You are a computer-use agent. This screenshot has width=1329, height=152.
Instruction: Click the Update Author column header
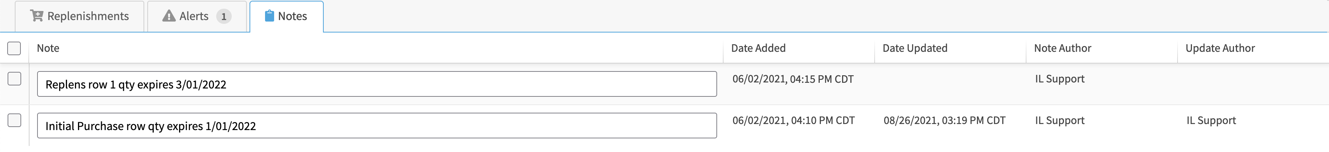[1220, 48]
